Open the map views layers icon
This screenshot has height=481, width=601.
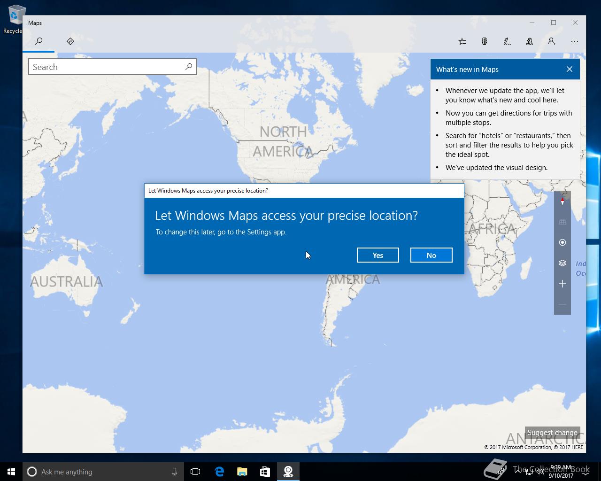[x=562, y=263]
